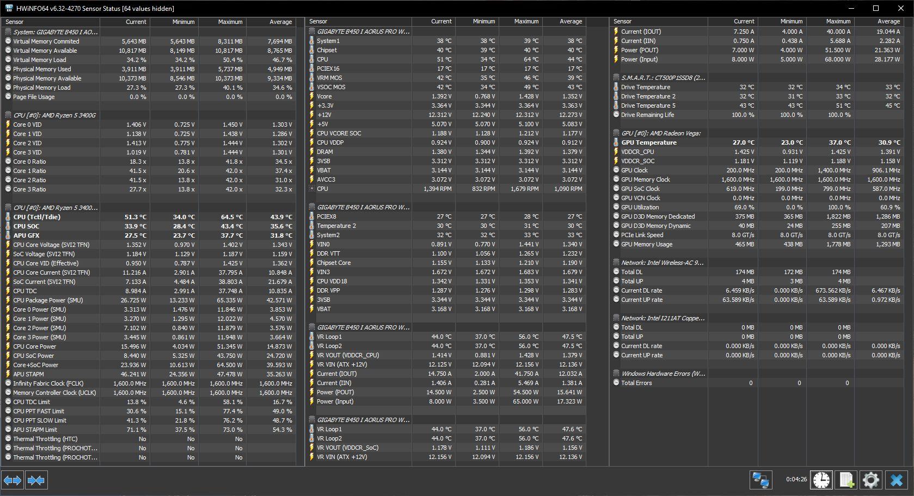
Task: Select Network: Intel Wireless-AC 9 group header
Action: [x=756, y=263]
